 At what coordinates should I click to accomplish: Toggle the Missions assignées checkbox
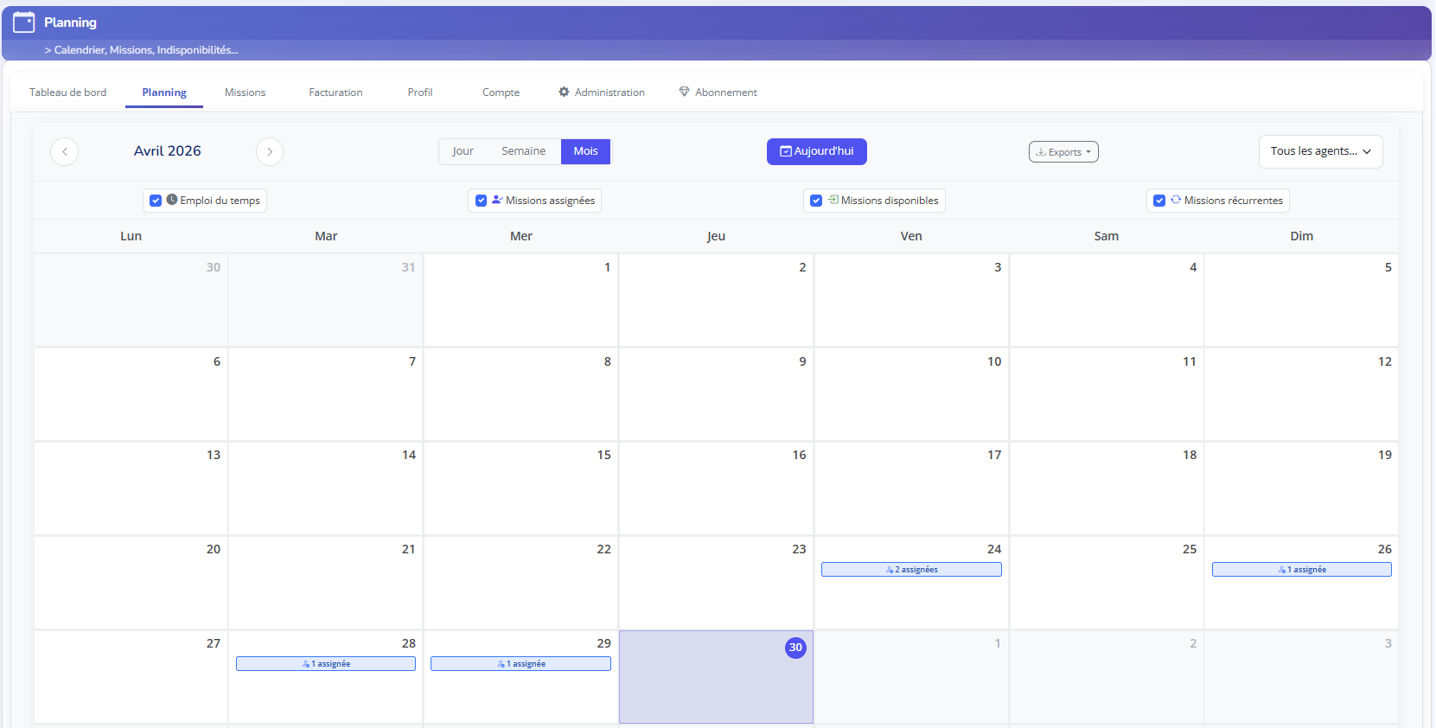tap(482, 201)
